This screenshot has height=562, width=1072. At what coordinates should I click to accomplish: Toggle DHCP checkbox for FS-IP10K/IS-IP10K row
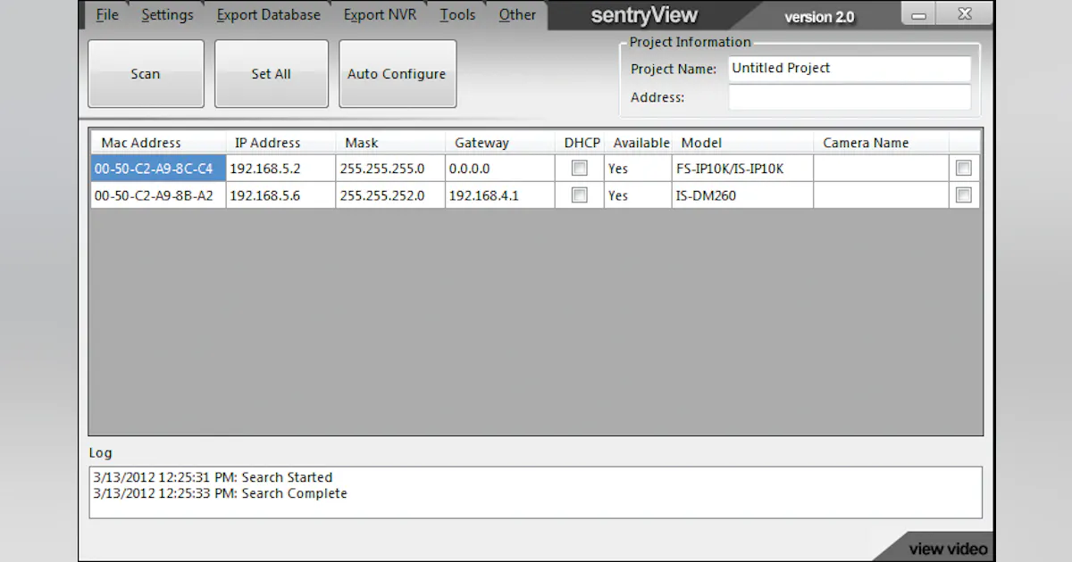click(x=580, y=168)
